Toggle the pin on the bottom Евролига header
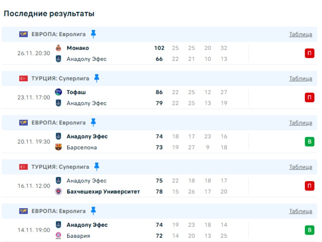The width and height of the screenshot is (322, 242). point(93,211)
